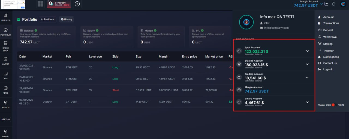Click the Spot Account wallet icon
Screen dimensions: 349x139
coord(239,51)
